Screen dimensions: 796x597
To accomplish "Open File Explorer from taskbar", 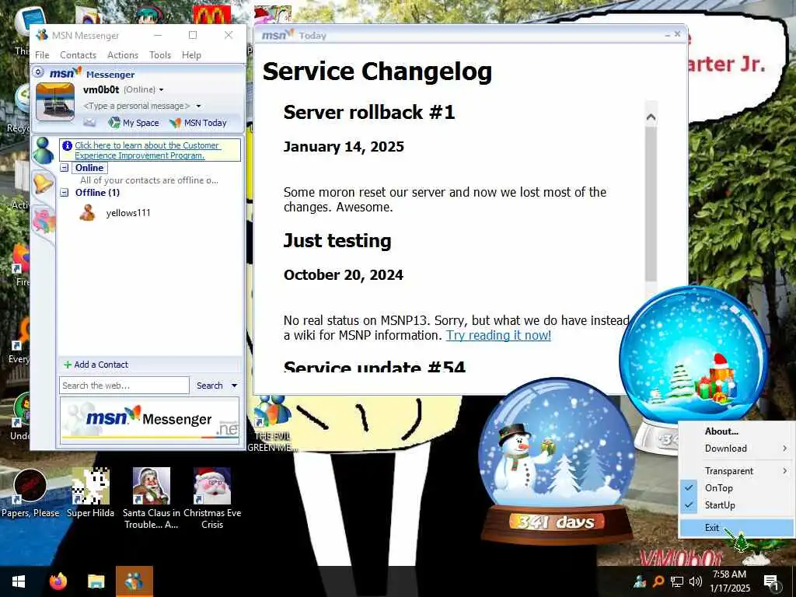I will 96,581.
